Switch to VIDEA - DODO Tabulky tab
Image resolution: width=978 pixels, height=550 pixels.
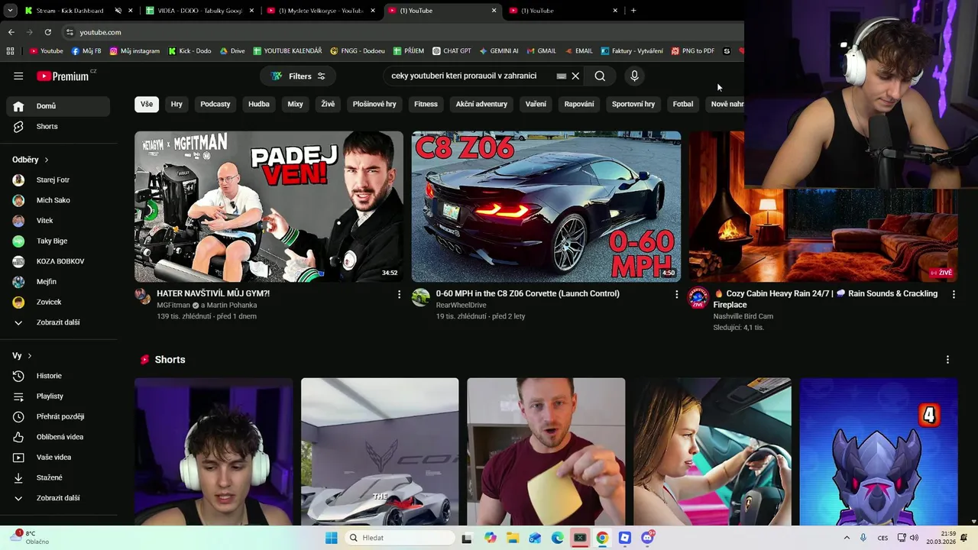click(x=200, y=11)
